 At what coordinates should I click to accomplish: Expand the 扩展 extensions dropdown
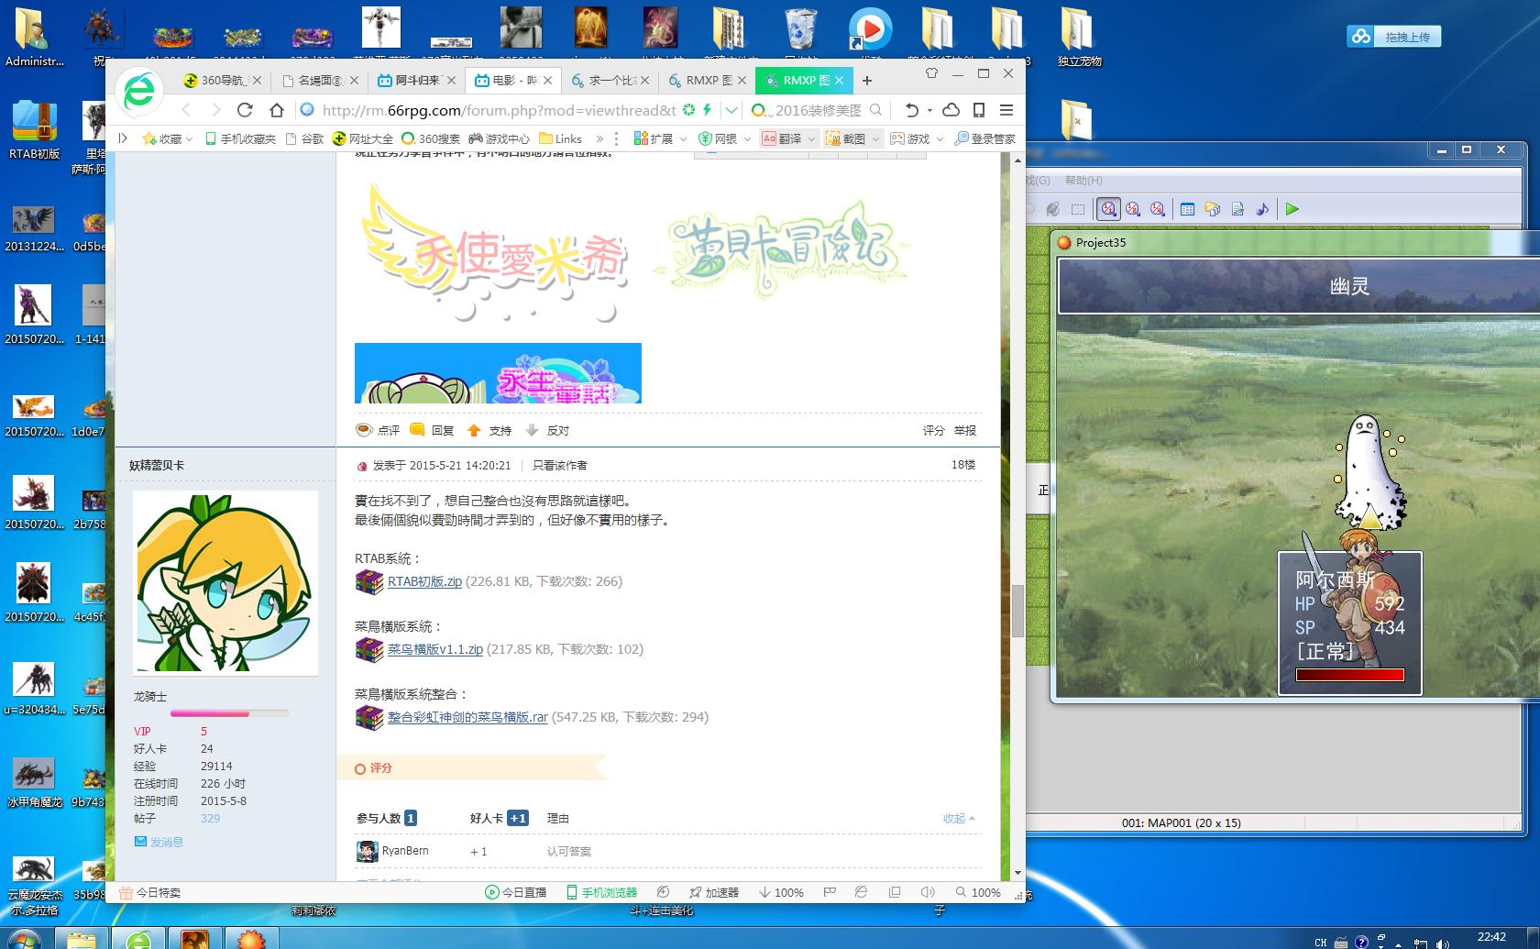pos(684,139)
